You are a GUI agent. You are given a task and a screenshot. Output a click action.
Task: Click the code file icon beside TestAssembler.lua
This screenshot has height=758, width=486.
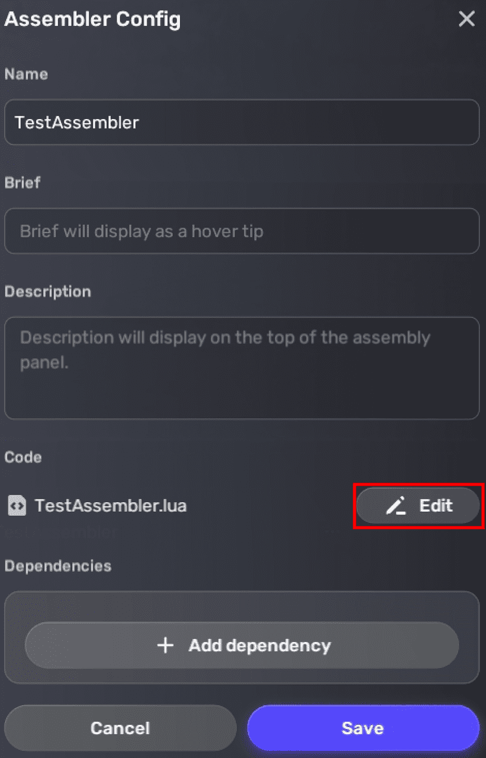[x=17, y=506]
